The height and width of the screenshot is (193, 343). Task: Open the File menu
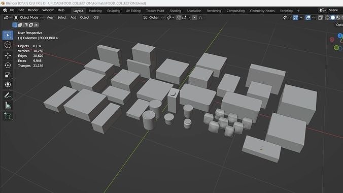(12, 10)
